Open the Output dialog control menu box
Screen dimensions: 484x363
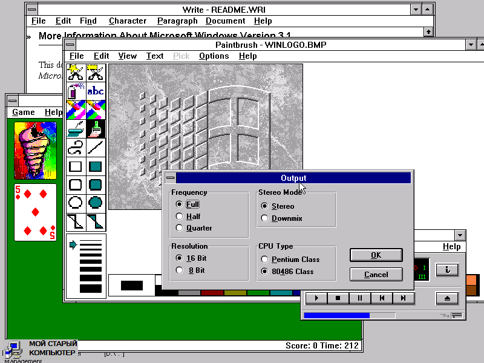tap(170, 178)
